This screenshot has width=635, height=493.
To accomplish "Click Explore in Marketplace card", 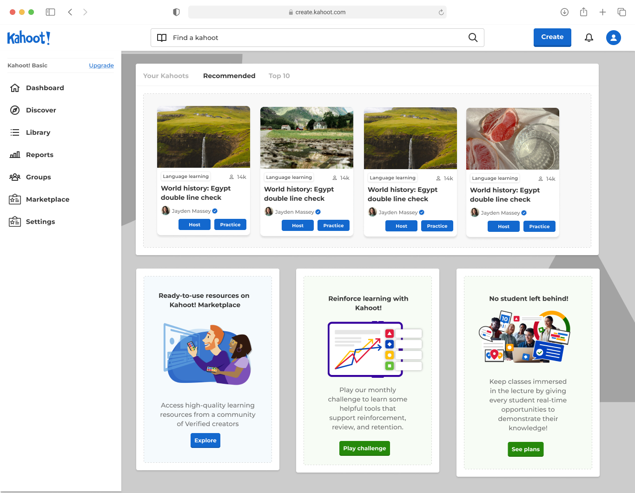I will point(205,440).
